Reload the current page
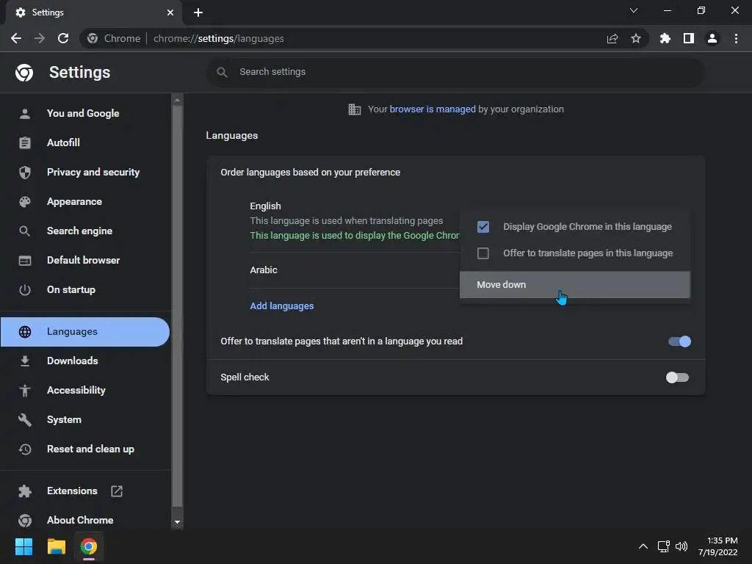Viewport: 752px width, 564px height. 63,38
